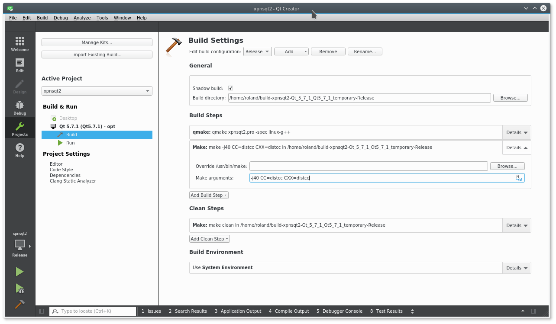Click the Manage Kits button
Image resolution: width=556 pixels, height=324 pixels.
(97, 42)
